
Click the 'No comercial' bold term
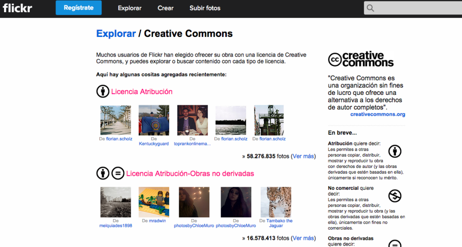tap(343, 188)
